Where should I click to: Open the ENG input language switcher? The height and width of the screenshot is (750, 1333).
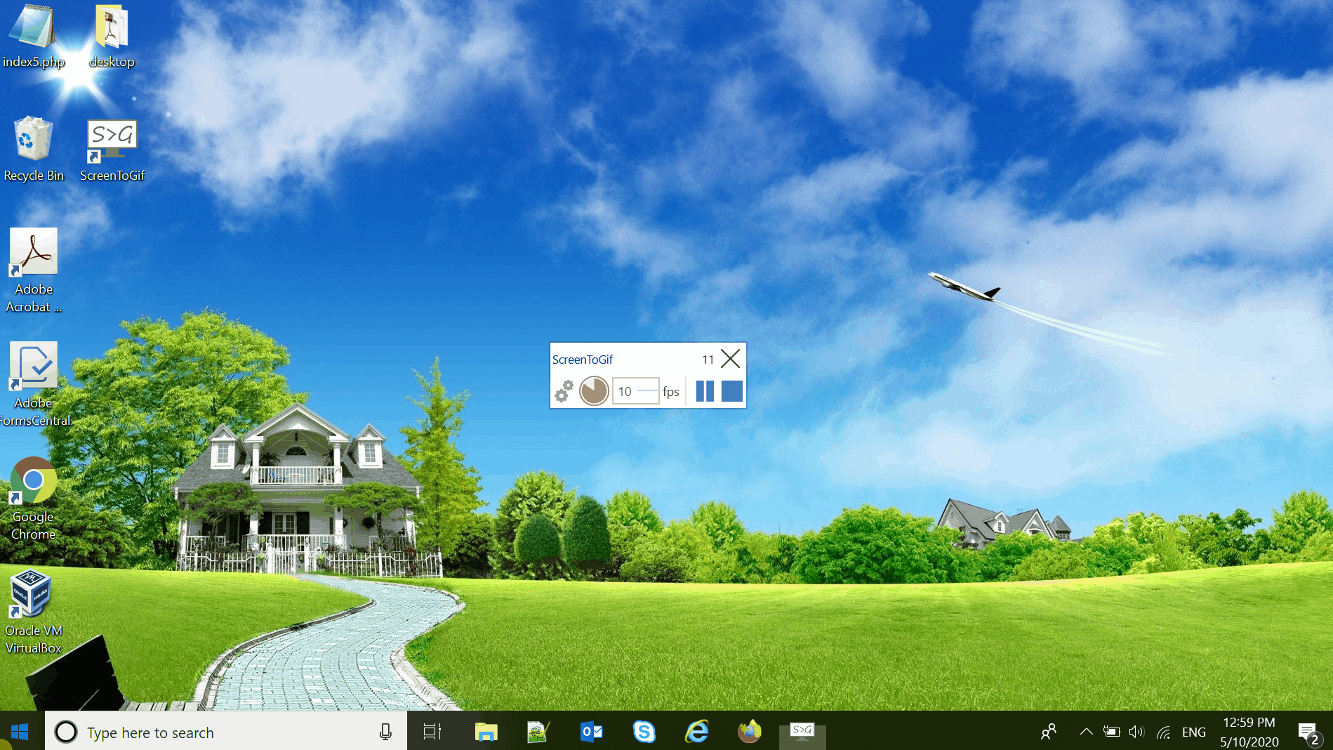1193,732
